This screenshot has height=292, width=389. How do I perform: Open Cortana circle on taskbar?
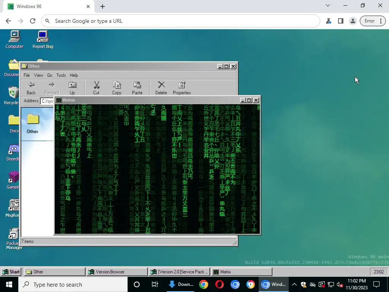click(x=137, y=284)
